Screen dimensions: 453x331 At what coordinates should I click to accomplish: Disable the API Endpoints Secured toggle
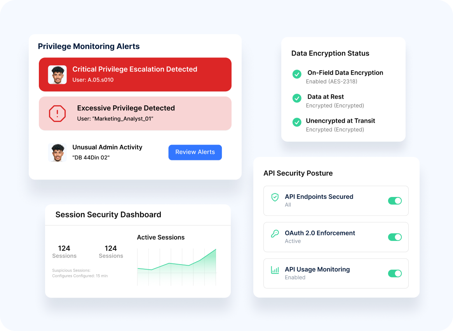click(395, 201)
